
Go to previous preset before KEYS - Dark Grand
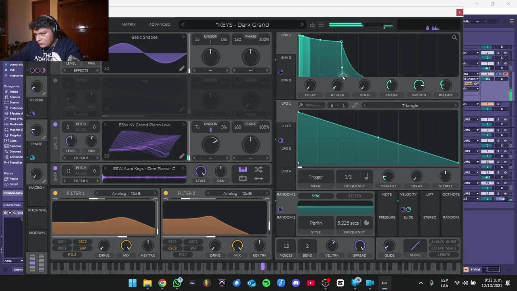click(x=183, y=25)
